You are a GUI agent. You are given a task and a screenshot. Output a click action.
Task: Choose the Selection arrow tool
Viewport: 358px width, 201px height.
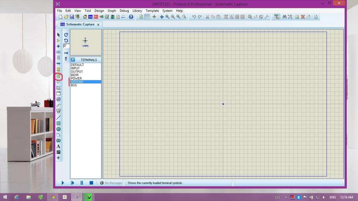click(58, 35)
